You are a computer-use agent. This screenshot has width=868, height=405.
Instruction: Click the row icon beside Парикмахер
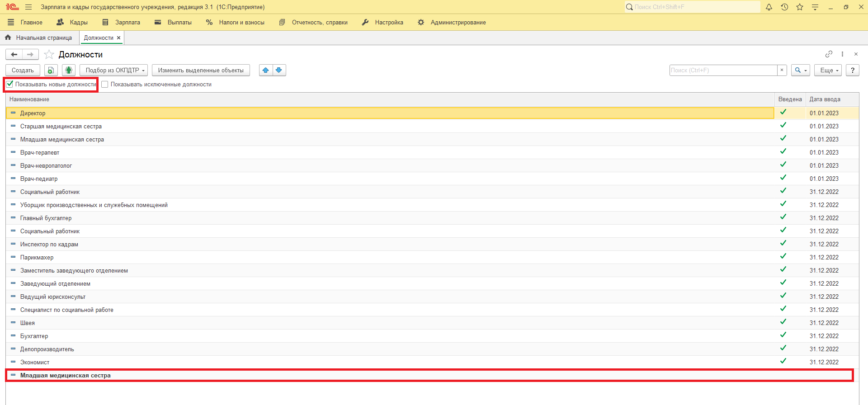click(13, 257)
